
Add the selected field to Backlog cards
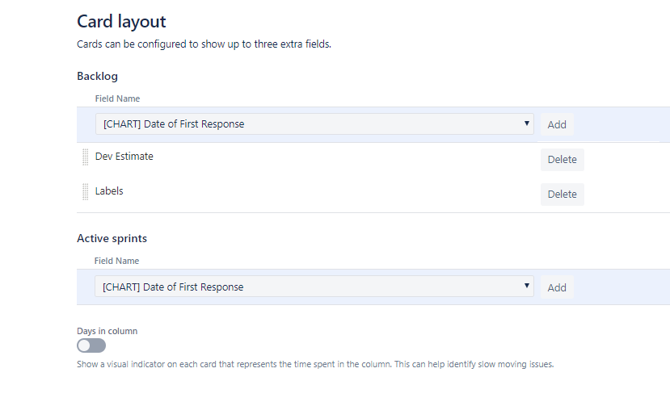[557, 124]
